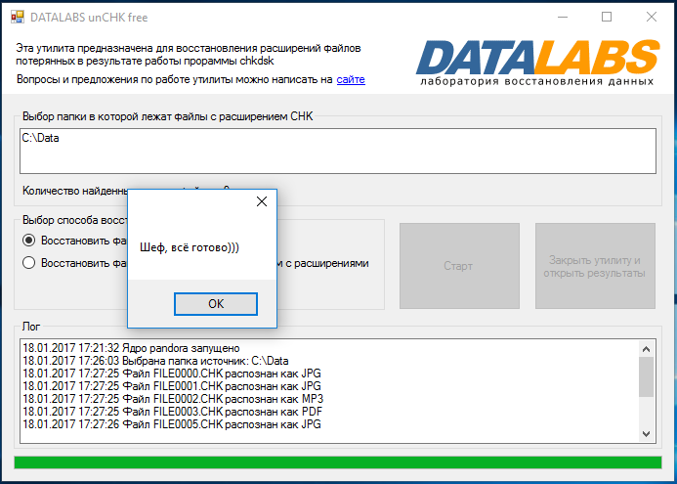The height and width of the screenshot is (484, 677).
Task: Click the Старт button
Action: pyautogui.click(x=459, y=266)
